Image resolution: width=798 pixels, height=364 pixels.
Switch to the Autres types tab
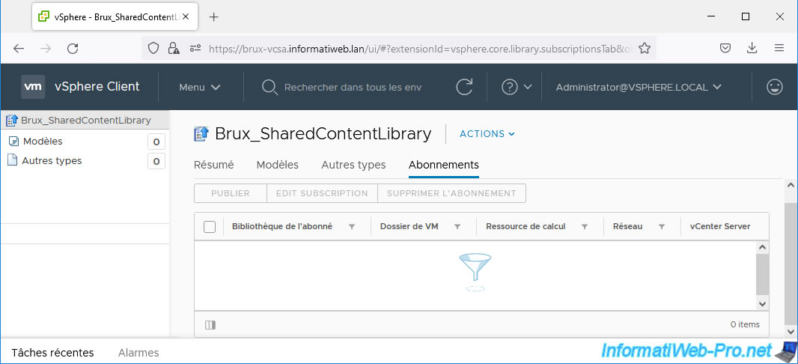pyautogui.click(x=353, y=165)
